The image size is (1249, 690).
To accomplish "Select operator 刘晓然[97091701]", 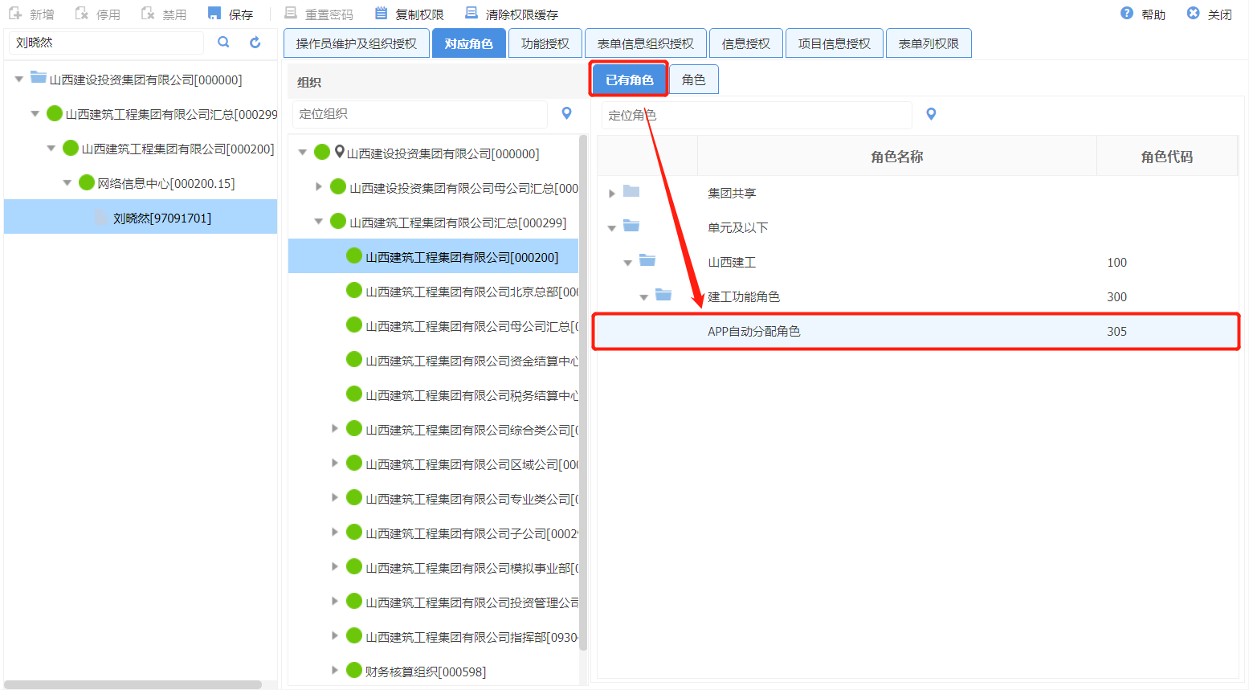I will 141,218.
